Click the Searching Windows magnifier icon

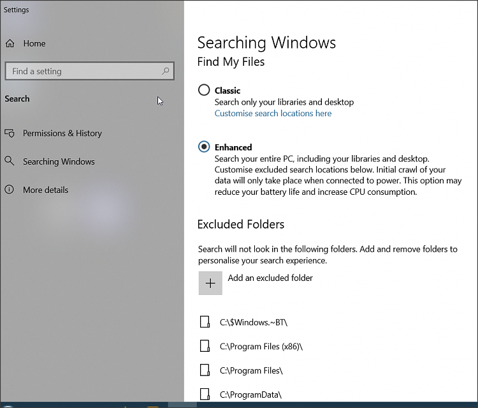click(x=9, y=161)
